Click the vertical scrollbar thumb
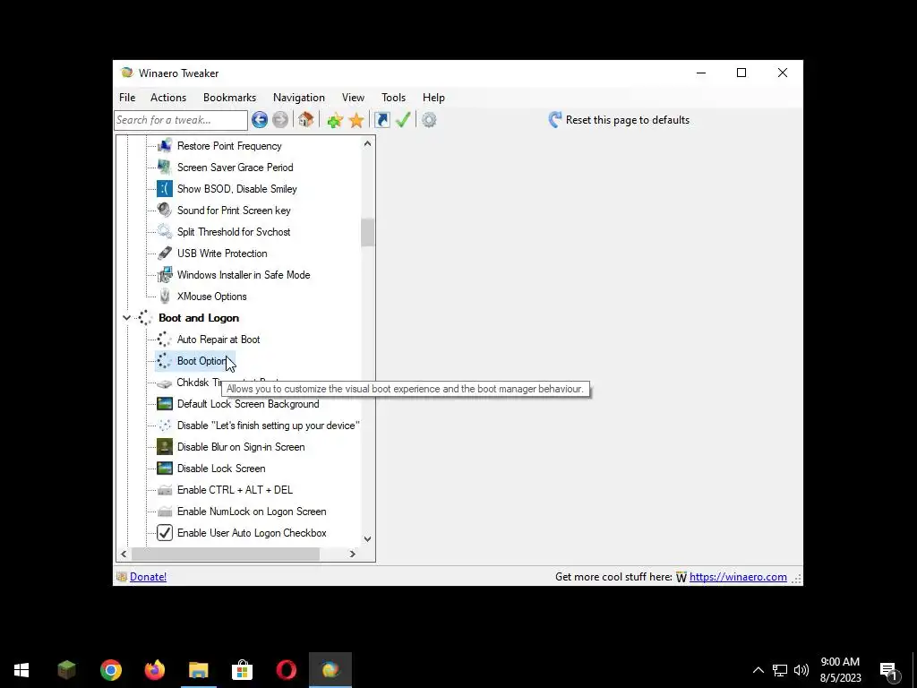Image resolution: width=917 pixels, height=688 pixels. click(x=367, y=232)
